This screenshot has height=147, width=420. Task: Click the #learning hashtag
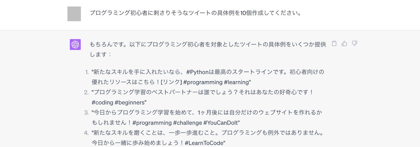pos(237,82)
